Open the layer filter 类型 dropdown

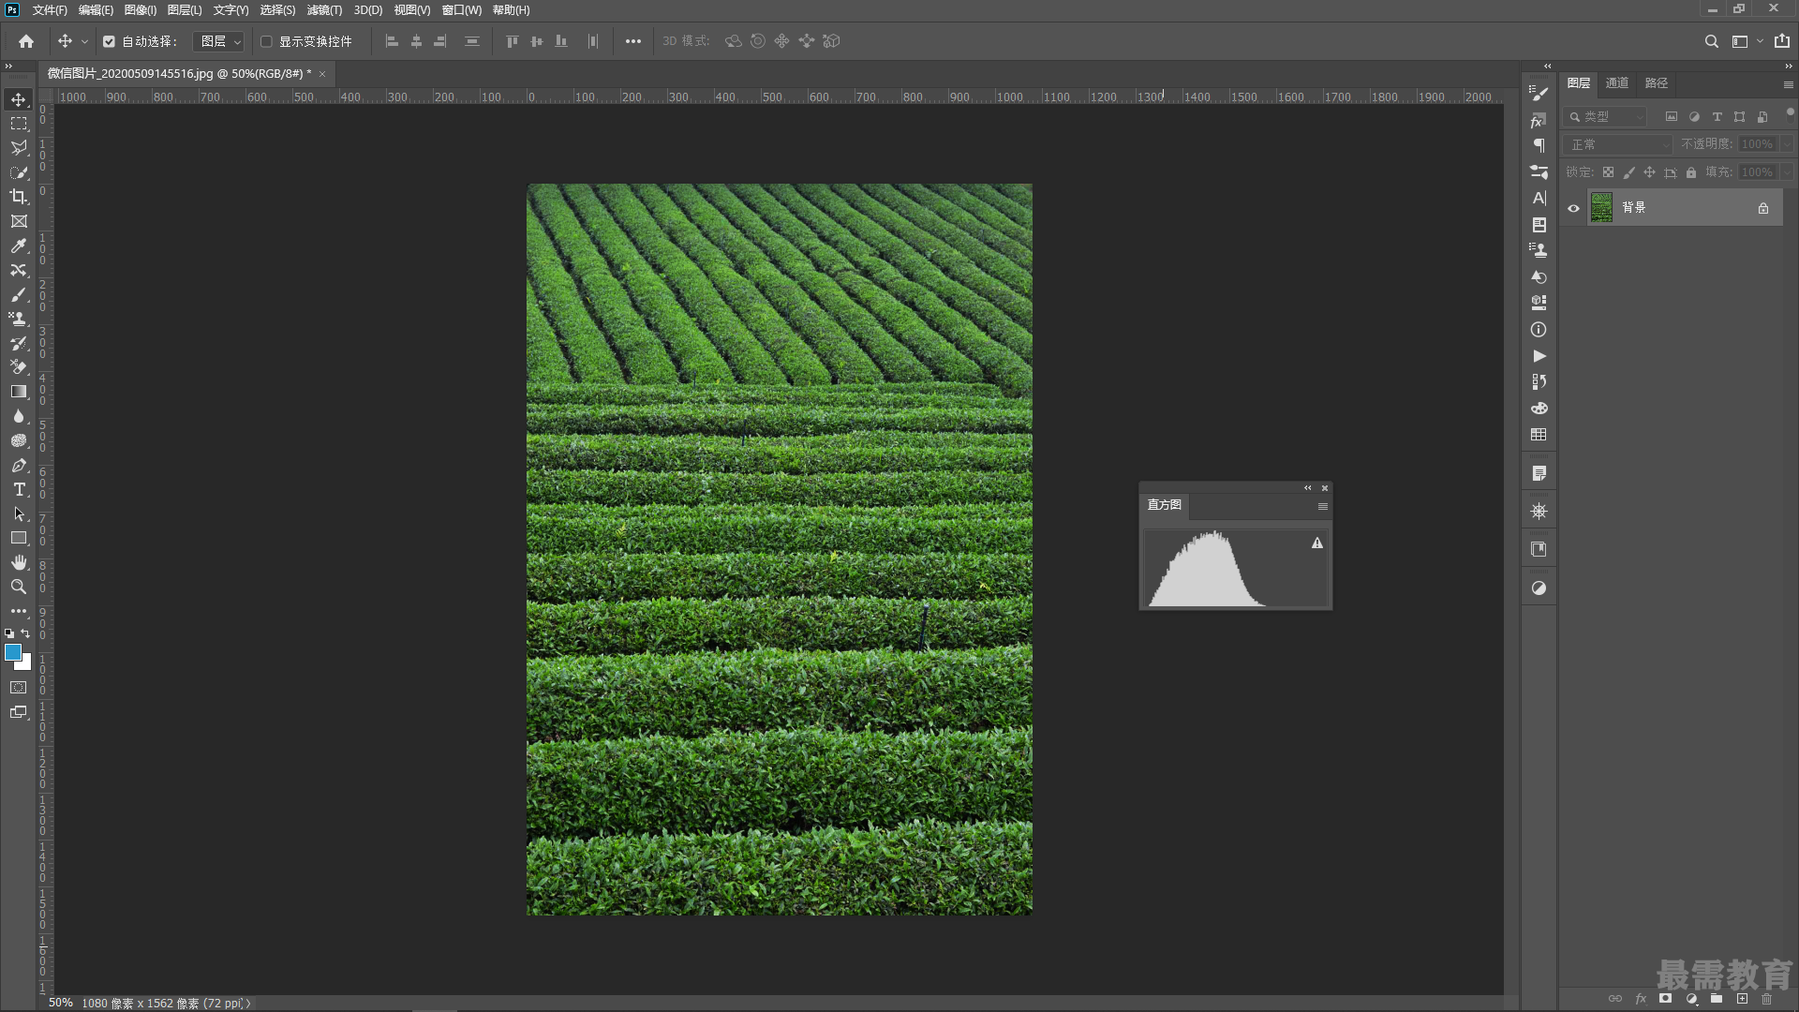point(1606,117)
